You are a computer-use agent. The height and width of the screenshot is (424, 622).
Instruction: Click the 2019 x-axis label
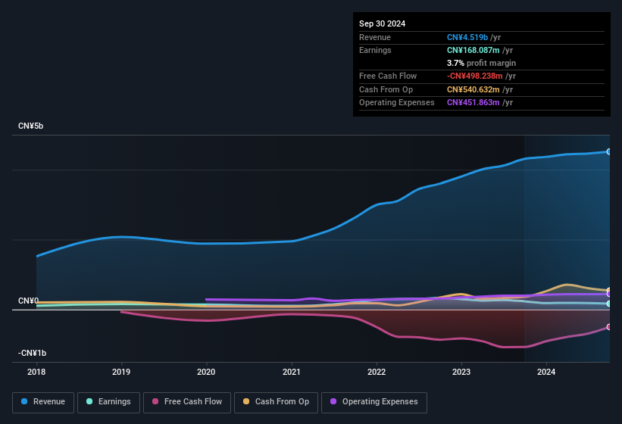tap(121, 372)
